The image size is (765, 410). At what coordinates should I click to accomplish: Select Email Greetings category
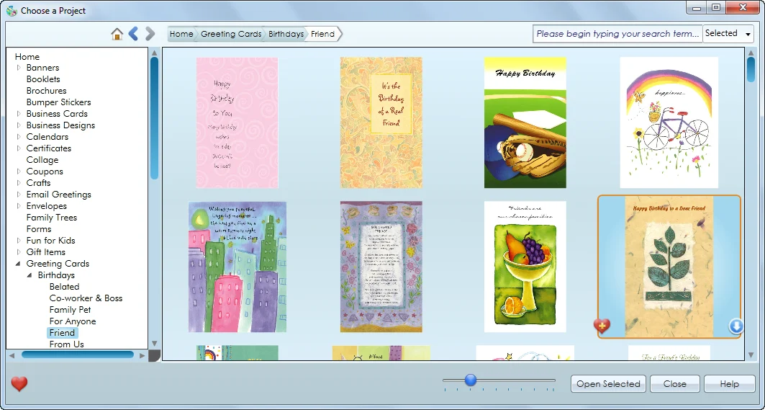[x=58, y=194]
